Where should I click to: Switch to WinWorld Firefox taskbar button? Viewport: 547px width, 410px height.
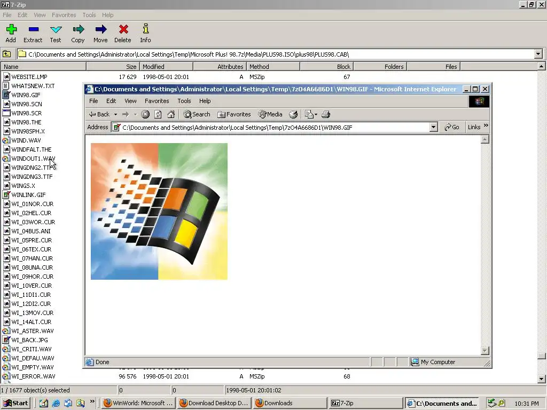pos(138,403)
